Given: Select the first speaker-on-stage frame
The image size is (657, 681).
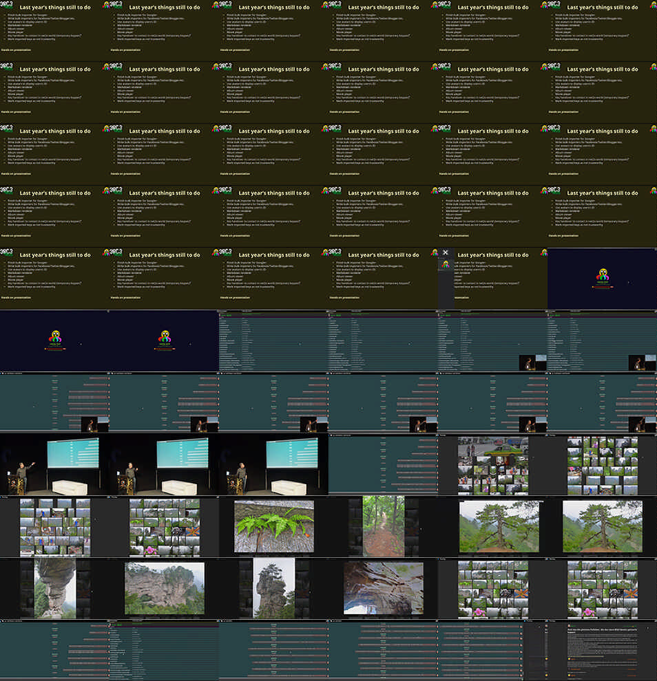Looking at the screenshot, I should click(54, 464).
